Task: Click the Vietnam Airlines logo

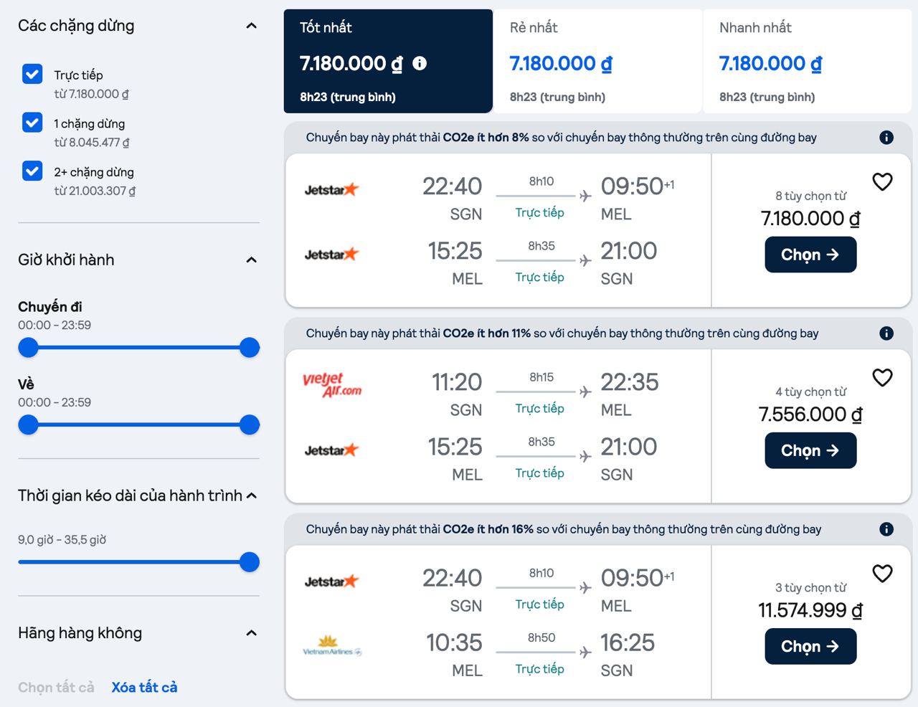Action: pos(331,645)
